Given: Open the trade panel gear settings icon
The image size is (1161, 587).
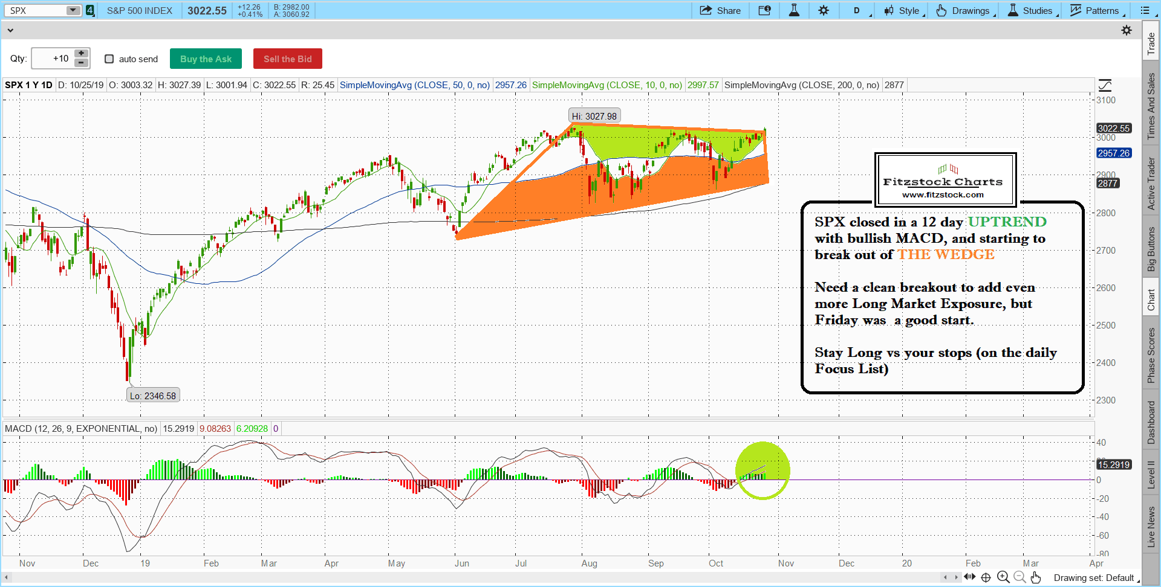Looking at the screenshot, I should click(1127, 30).
